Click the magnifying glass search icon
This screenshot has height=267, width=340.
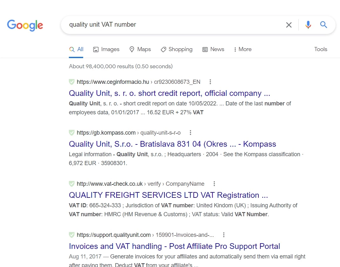(x=323, y=25)
